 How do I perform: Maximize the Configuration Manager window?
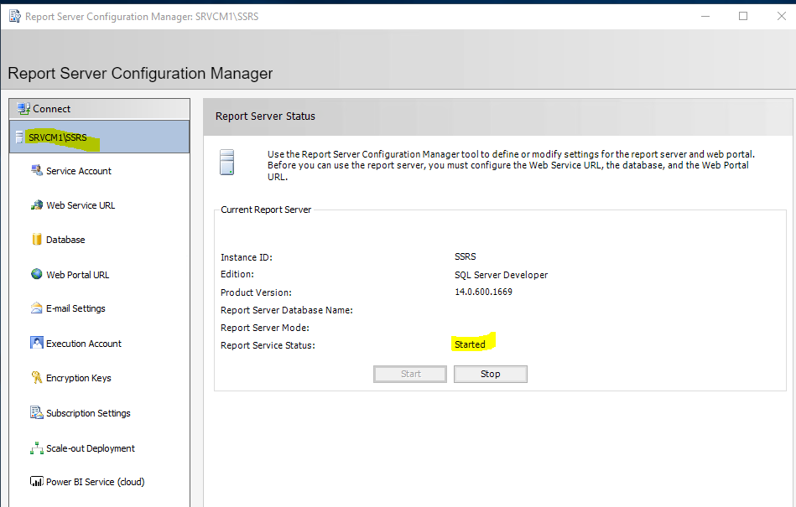pyautogui.click(x=743, y=16)
